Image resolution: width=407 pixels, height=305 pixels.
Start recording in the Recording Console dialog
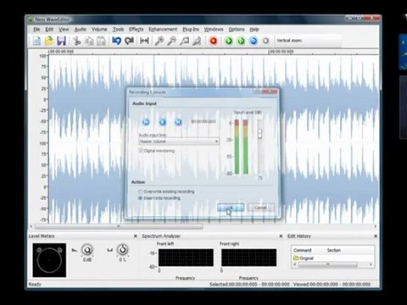pyautogui.click(x=146, y=122)
